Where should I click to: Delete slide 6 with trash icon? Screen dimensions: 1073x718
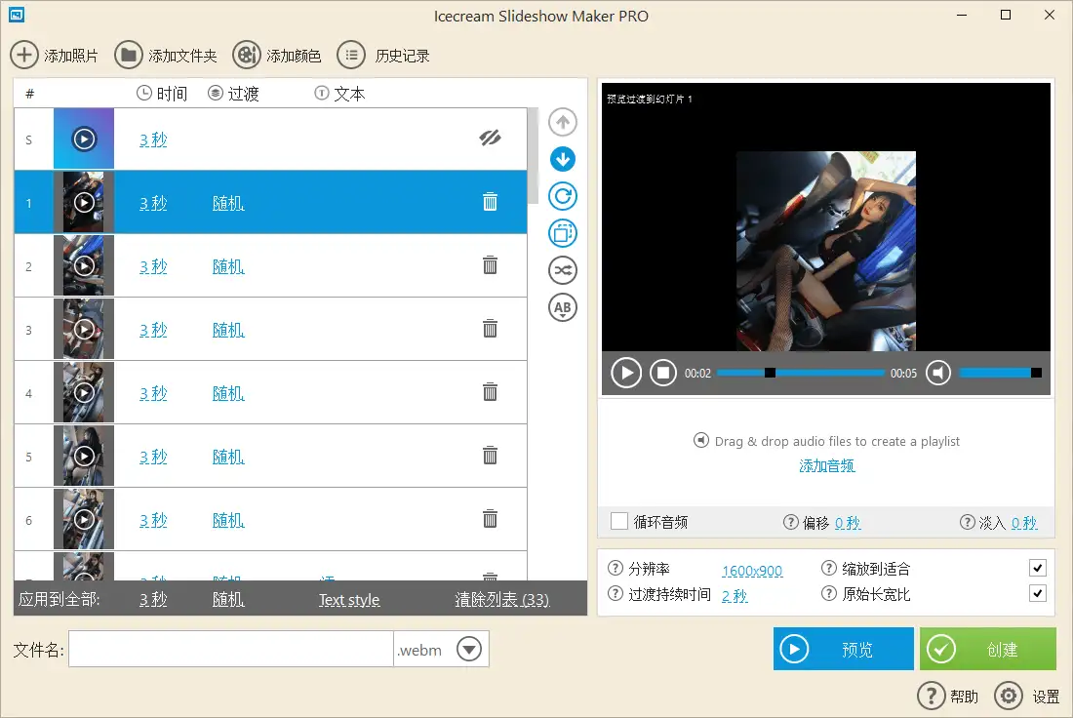point(490,519)
